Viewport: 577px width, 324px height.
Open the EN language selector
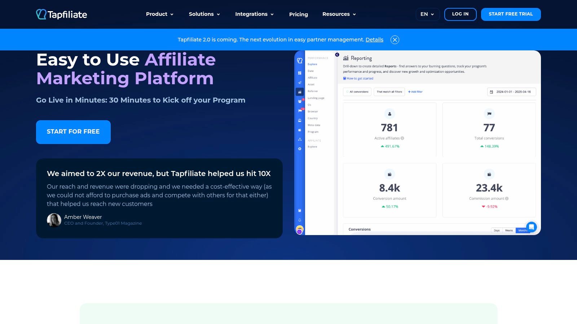coord(427,14)
